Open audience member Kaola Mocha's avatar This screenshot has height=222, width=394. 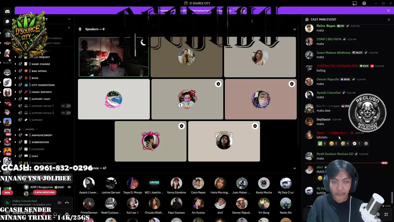coord(264,183)
